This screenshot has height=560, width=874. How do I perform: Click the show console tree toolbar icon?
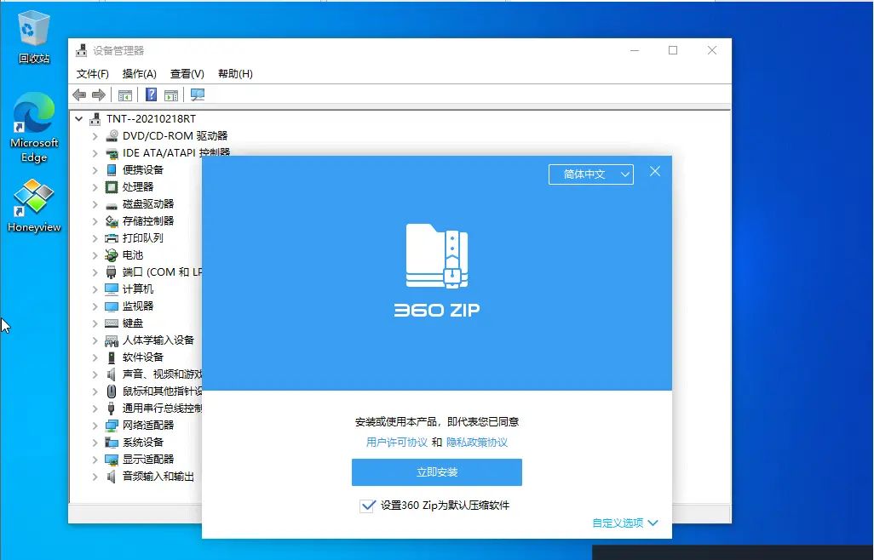pyautogui.click(x=125, y=94)
